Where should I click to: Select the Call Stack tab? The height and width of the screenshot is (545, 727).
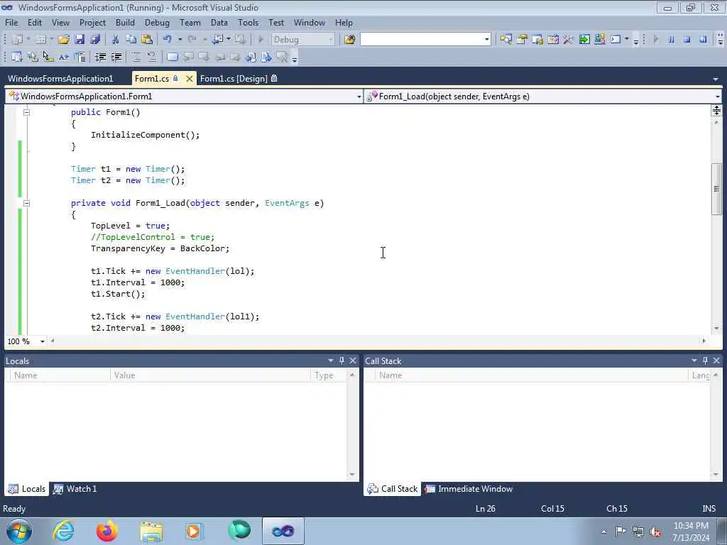click(392, 488)
